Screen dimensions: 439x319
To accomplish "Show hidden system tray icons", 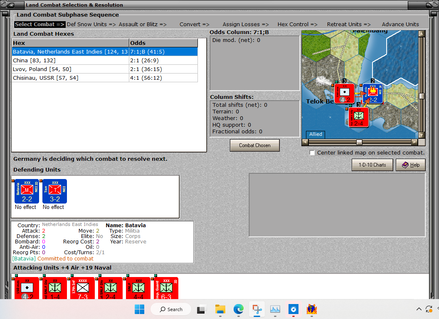I will [x=419, y=309].
